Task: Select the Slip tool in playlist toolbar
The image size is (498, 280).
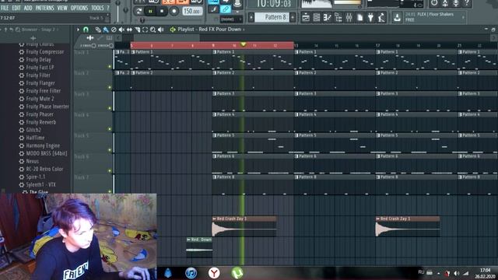Action: pyautogui.click(x=129, y=30)
